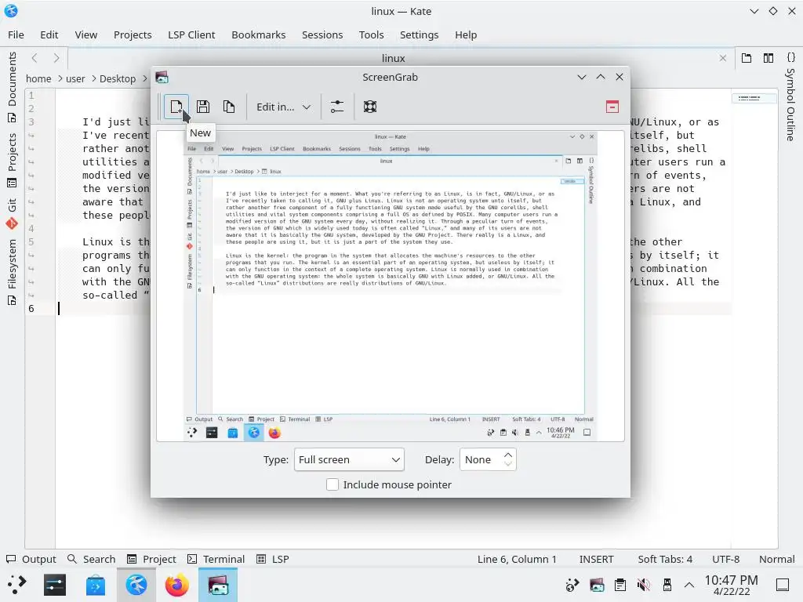
Task: Open the View menu in Kate
Action: [x=86, y=34]
